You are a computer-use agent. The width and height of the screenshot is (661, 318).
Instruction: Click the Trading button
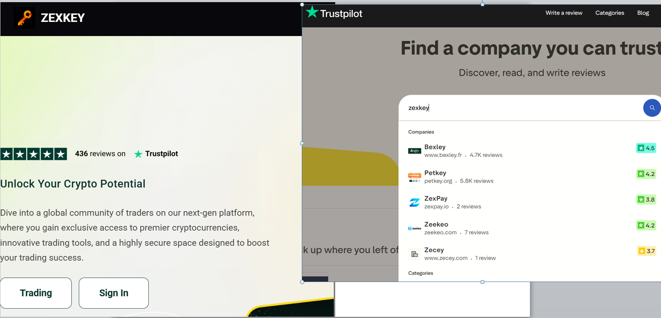click(x=36, y=293)
